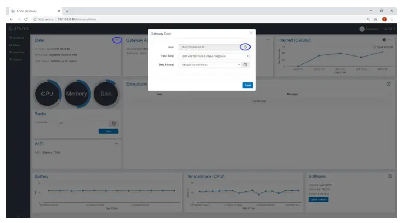Click the help icon beside the Radio frequency field

pos(114,123)
